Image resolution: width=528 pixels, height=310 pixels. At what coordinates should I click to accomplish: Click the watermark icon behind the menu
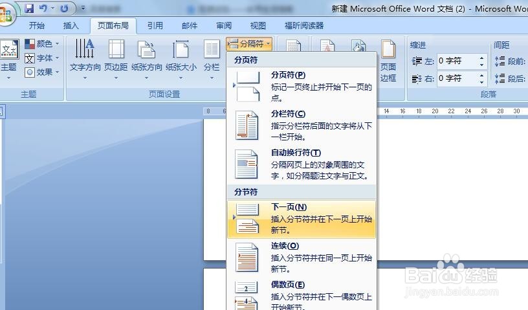tap(327, 45)
